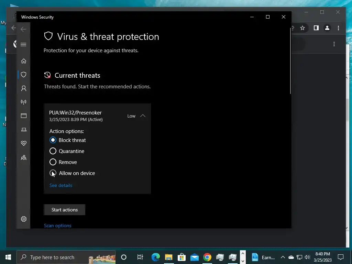The width and height of the screenshot is (352, 264).
Task: Bookmark the page with Chrome star icon
Action: 302,28
